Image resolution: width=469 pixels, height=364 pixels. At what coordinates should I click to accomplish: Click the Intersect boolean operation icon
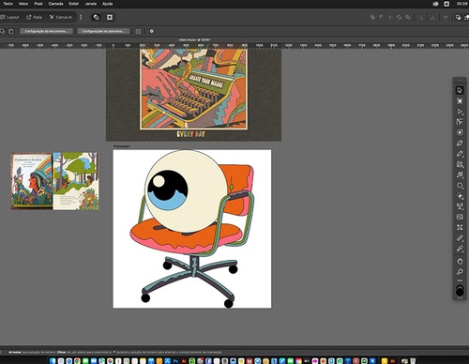coord(390,18)
